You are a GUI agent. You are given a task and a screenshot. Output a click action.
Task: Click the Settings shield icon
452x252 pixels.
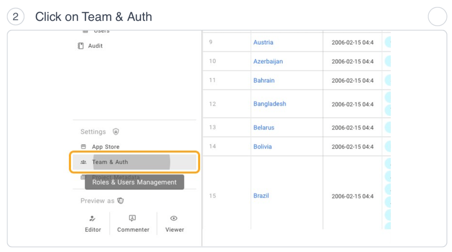coord(116,132)
